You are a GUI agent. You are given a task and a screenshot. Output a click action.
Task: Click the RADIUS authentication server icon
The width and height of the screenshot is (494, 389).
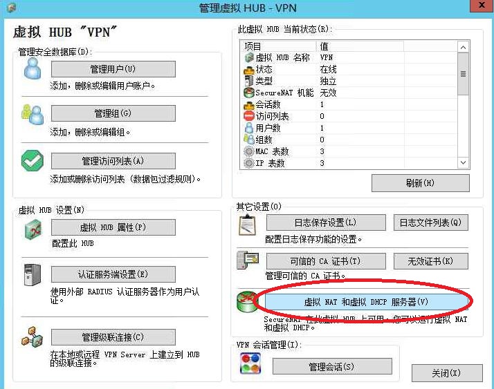coord(33,274)
